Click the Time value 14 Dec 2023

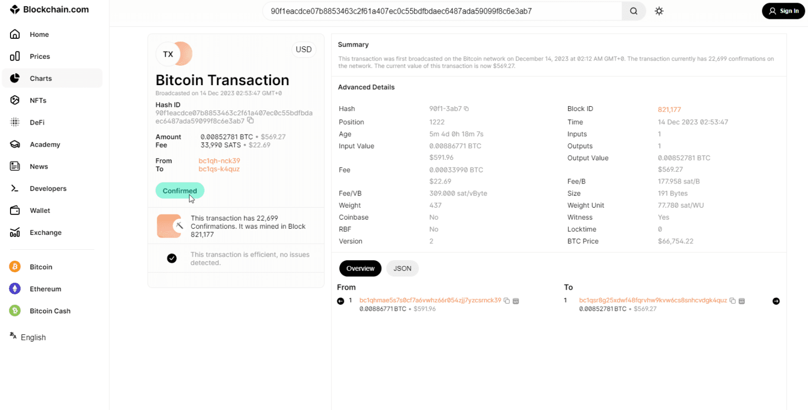click(693, 122)
